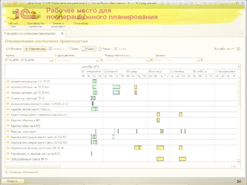Click icon of Зубодолбежный станок 5М14 row
247x185 pixels.
[x=8, y=159]
